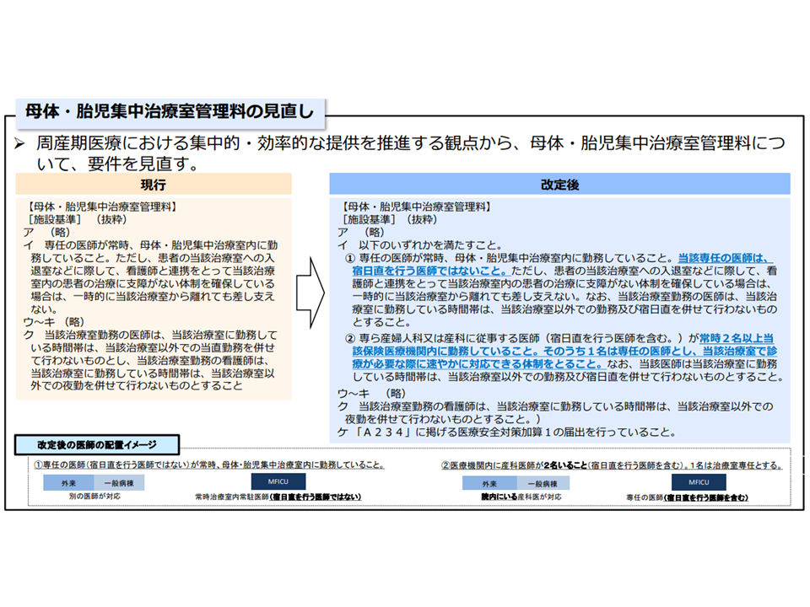Click underlined text 当該専任の医師は、
Screen dimensions: 810x607
click(x=726, y=258)
